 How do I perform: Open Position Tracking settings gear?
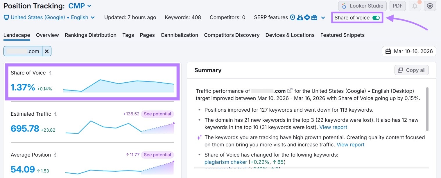coord(430,6)
